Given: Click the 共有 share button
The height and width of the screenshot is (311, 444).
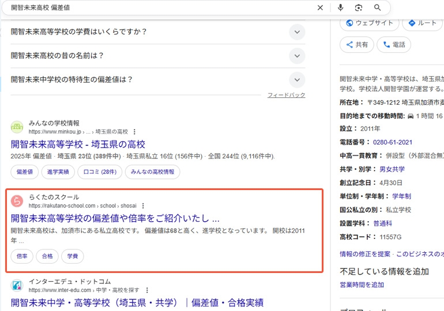Looking at the screenshot, I should [357, 44].
